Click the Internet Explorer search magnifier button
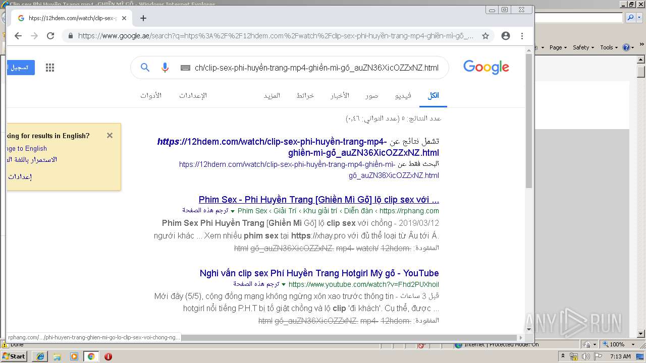The width and height of the screenshot is (646, 363). coord(629,18)
